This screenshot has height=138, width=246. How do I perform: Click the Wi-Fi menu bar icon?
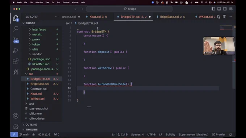(202, 3)
